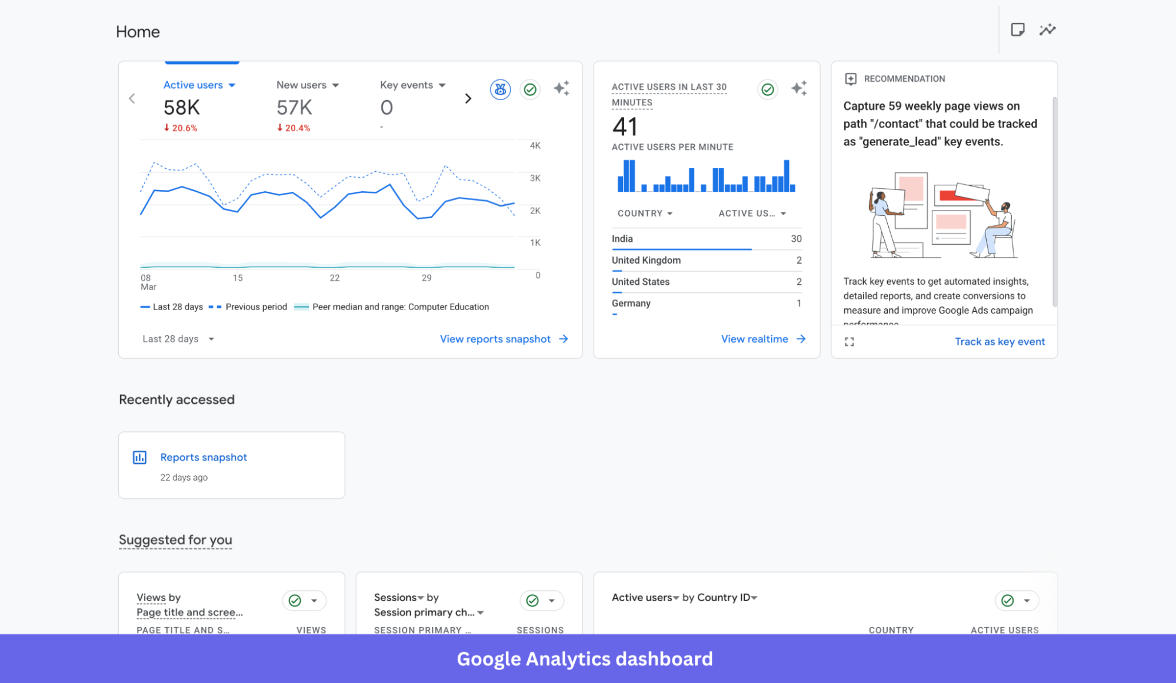Screen dimensions: 1176x683
Task: Click the green data-quality checkmark icon
Action: [x=530, y=89]
